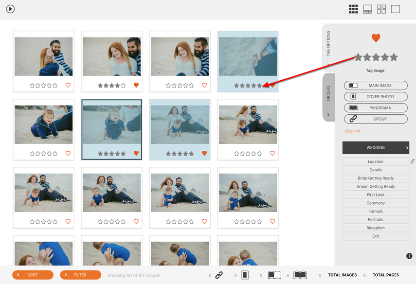Switch to single image view
416x284 pixels.
(x=395, y=9)
